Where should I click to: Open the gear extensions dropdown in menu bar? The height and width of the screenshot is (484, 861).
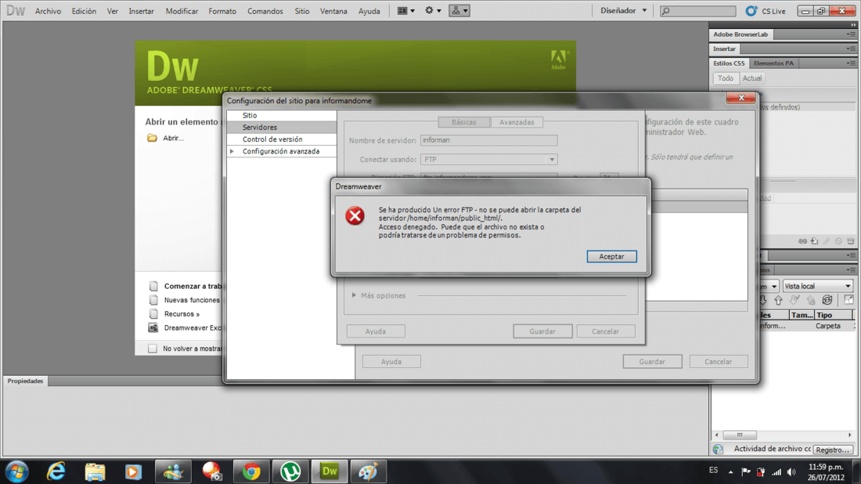pos(433,10)
